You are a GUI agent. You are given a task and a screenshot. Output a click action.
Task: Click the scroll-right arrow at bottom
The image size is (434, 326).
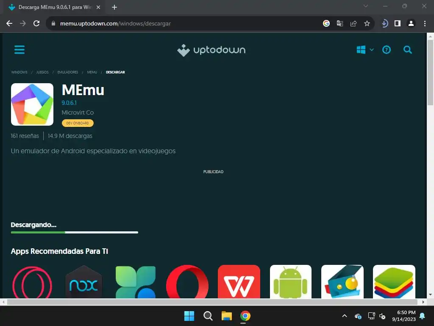423,302
